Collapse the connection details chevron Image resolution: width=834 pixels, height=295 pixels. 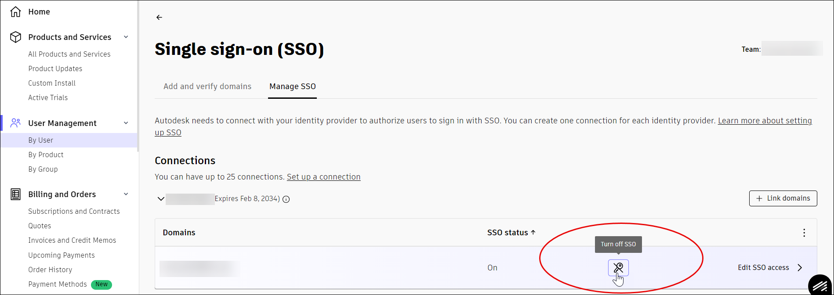[x=161, y=199]
